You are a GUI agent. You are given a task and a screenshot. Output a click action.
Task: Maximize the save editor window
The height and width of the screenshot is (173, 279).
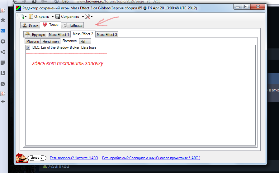point(246,7)
